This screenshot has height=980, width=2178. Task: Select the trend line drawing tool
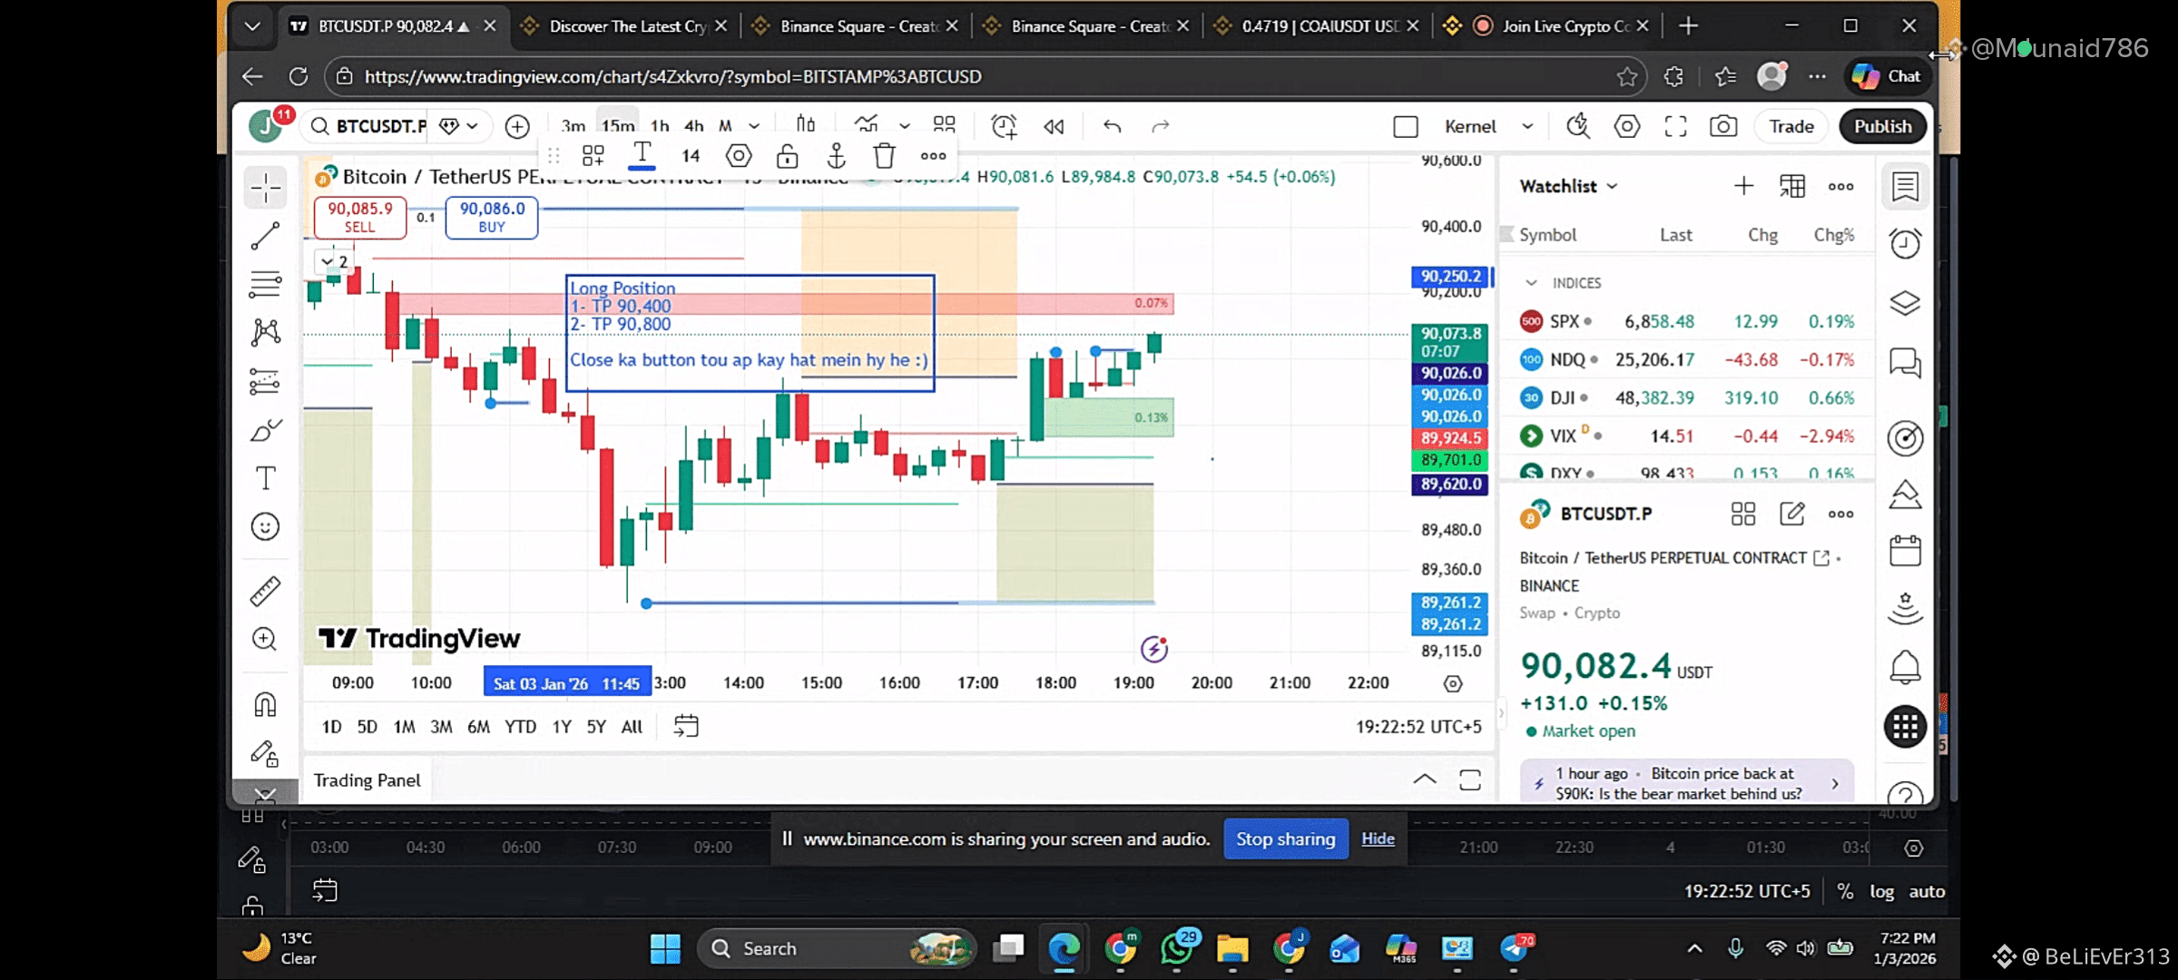[265, 236]
